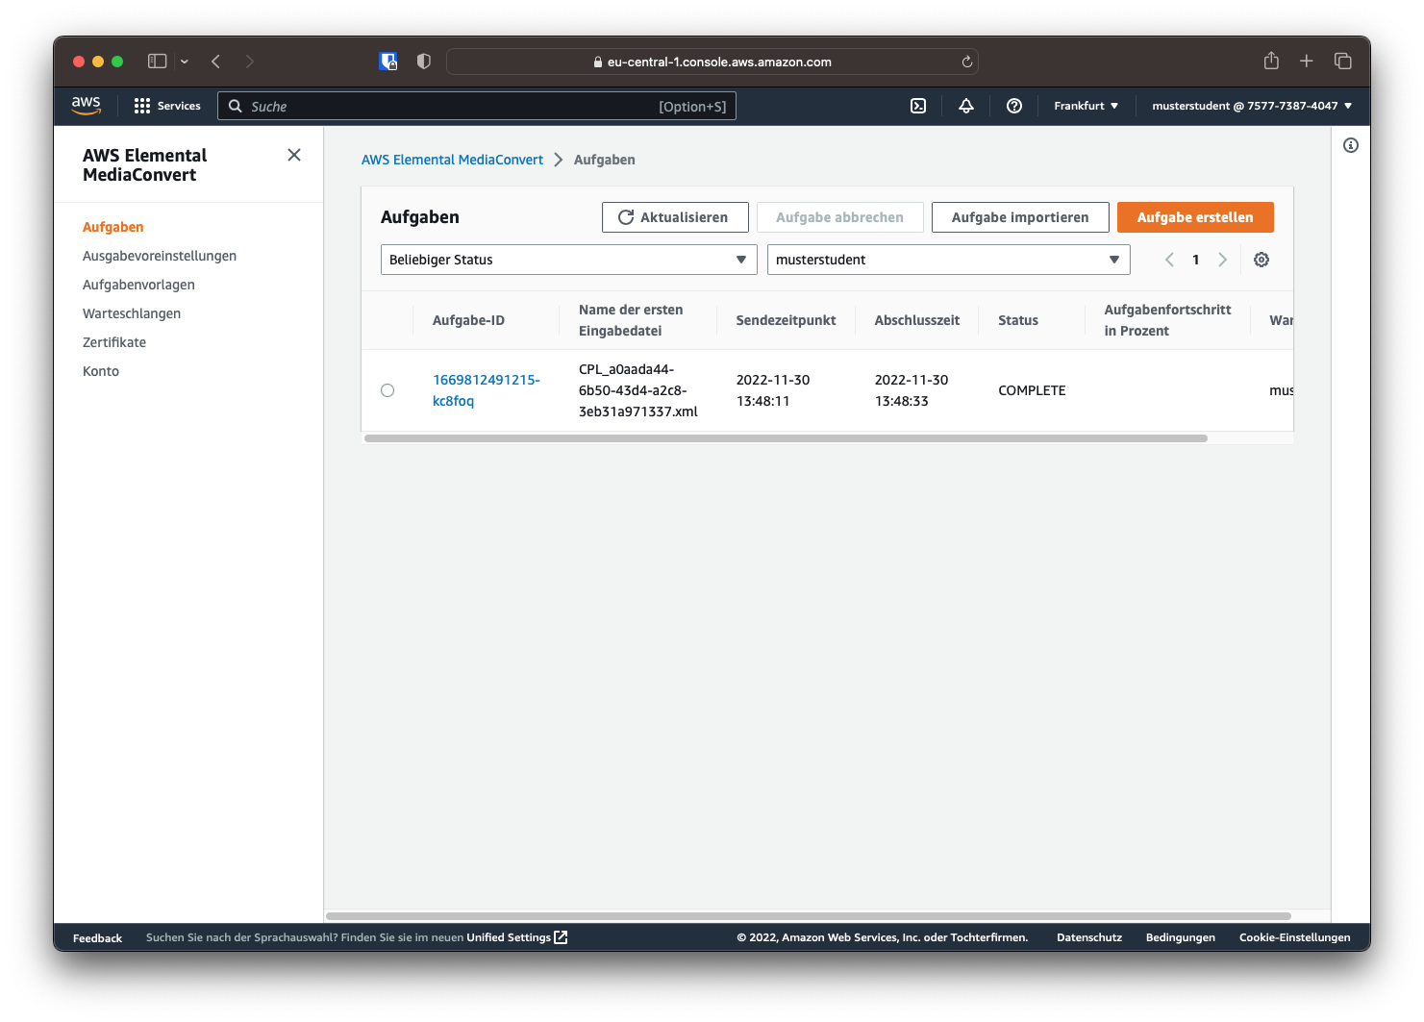Select Aufgaben in sidebar
The width and height of the screenshot is (1424, 1022).
click(113, 227)
